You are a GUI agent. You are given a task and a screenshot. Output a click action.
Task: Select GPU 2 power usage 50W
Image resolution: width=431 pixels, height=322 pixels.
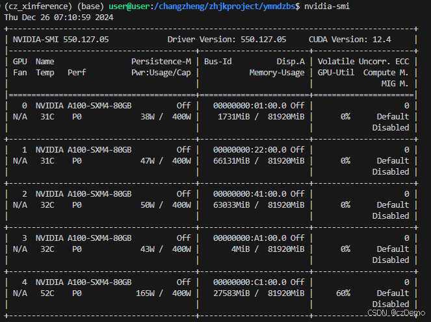[x=148, y=205]
